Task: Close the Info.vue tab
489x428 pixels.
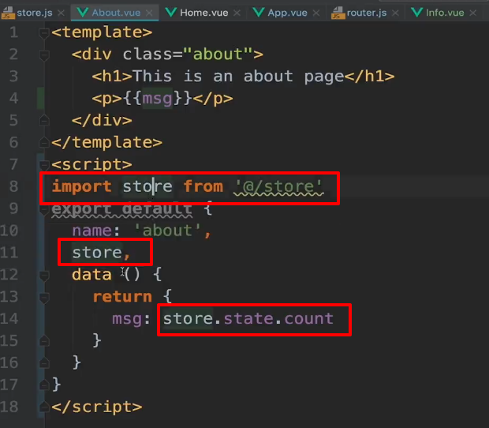Action: coord(472,13)
